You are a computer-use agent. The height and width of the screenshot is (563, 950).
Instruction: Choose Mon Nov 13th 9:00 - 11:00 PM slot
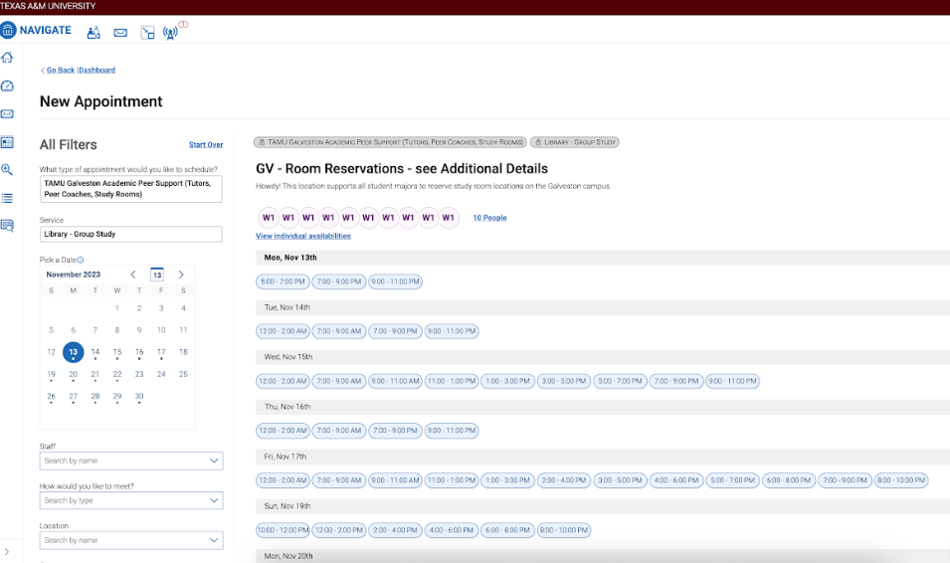(x=395, y=281)
